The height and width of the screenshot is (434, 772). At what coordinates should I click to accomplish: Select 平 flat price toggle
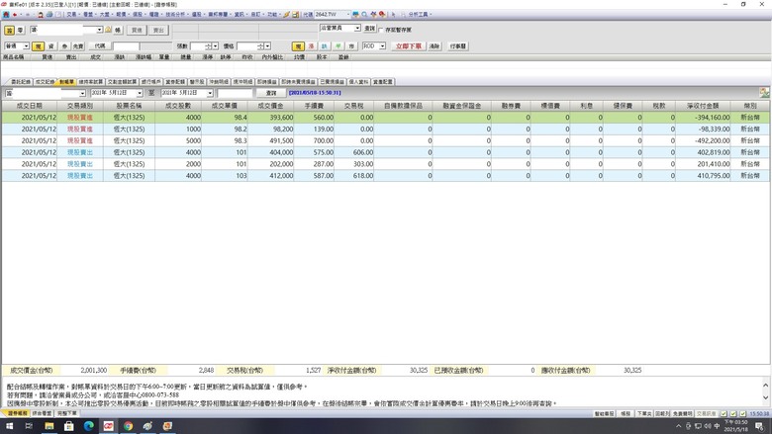tap(338, 46)
